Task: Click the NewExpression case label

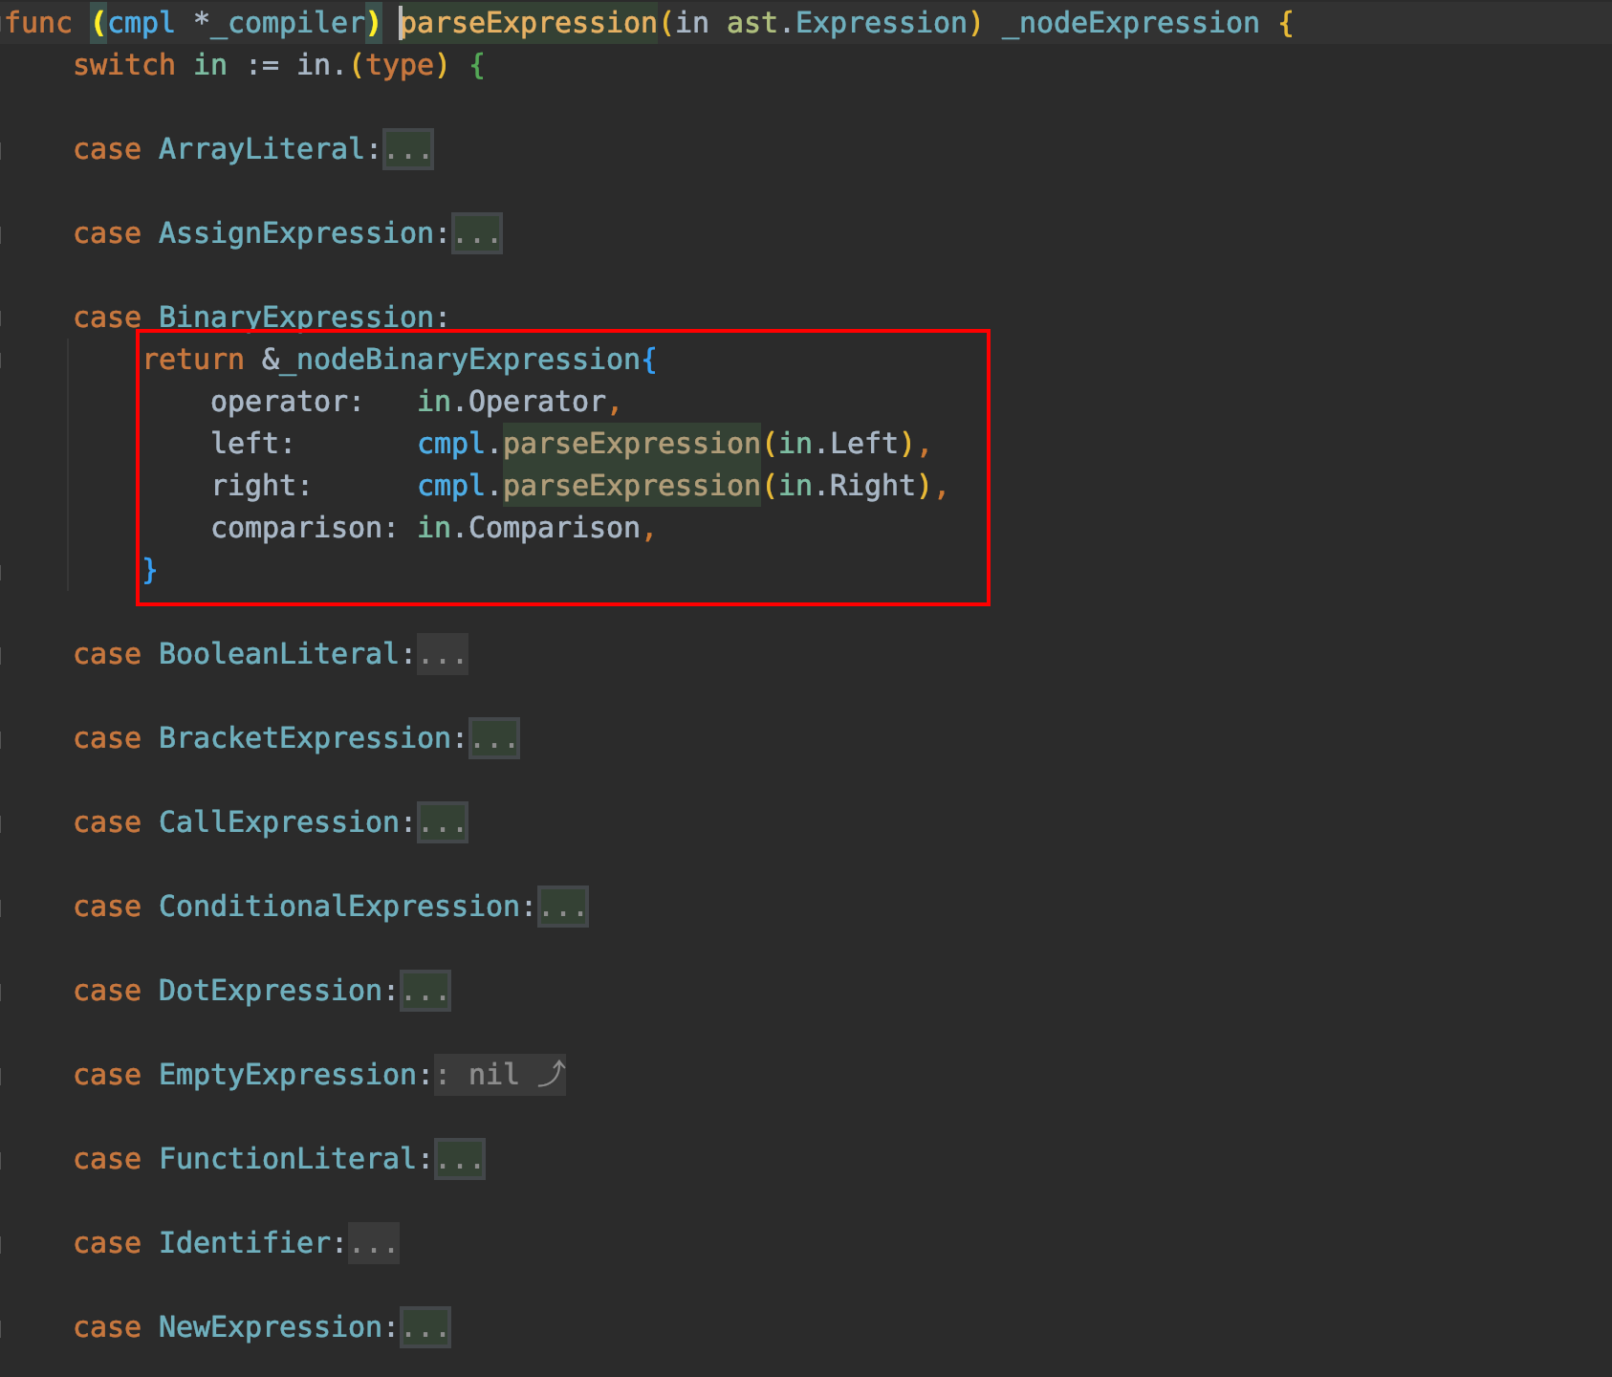Action: [271, 1327]
